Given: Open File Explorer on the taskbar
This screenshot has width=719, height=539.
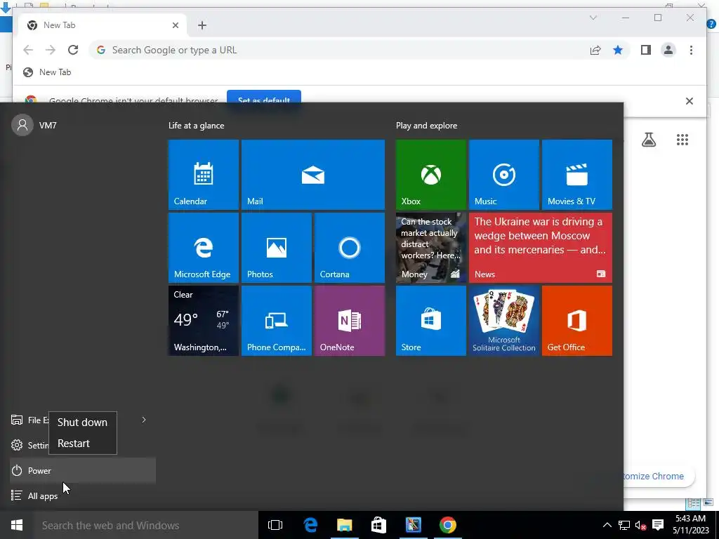Looking at the screenshot, I should pyautogui.click(x=344, y=525).
